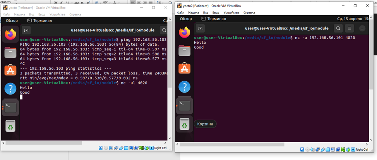Click network indicator in yocto status bar

pyautogui.click(x=116, y=148)
